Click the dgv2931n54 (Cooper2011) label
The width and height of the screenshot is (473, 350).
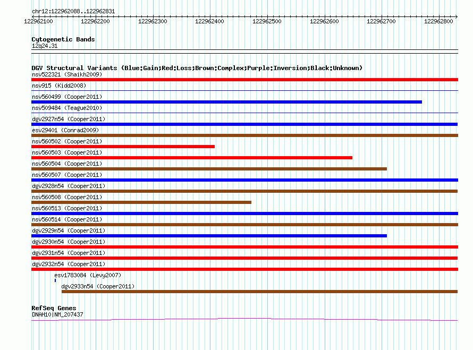pos(69,253)
